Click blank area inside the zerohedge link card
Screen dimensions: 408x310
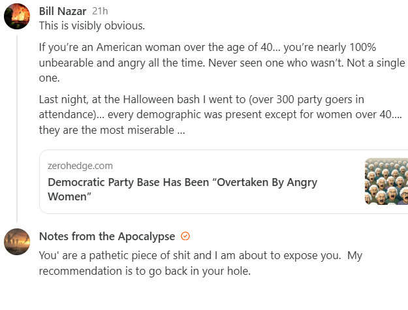pos(228,202)
